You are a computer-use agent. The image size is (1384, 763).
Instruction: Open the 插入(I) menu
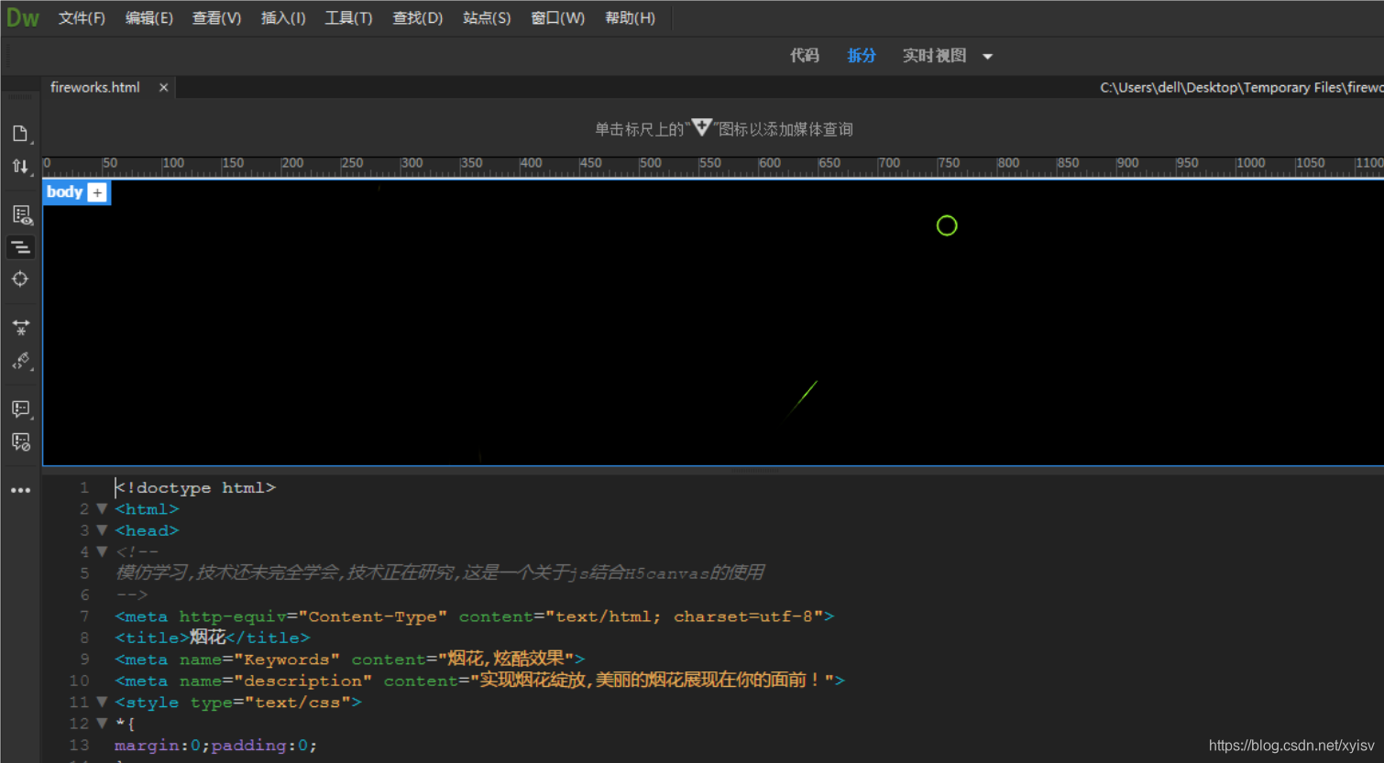pyautogui.click(x=283, y=18)
